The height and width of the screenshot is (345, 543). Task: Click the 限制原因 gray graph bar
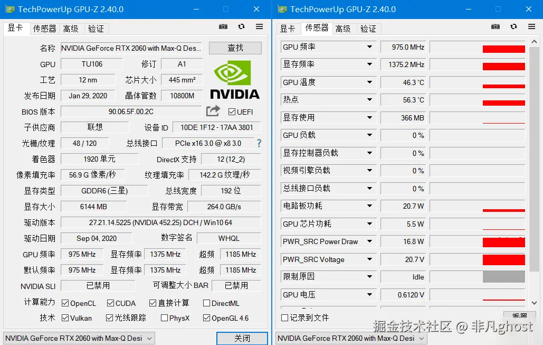(x=504, y=277)
